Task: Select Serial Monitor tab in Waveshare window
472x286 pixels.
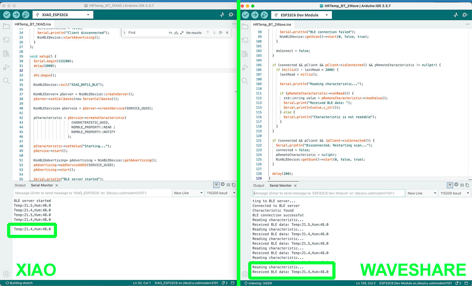Action: tap(280, 186)
